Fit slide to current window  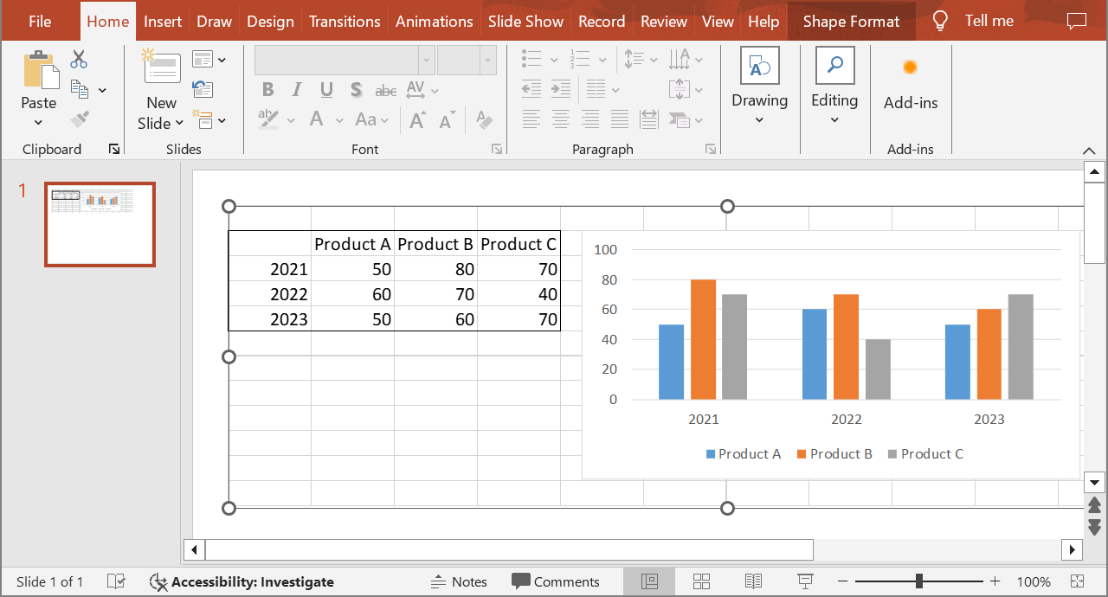[1077, 581]
